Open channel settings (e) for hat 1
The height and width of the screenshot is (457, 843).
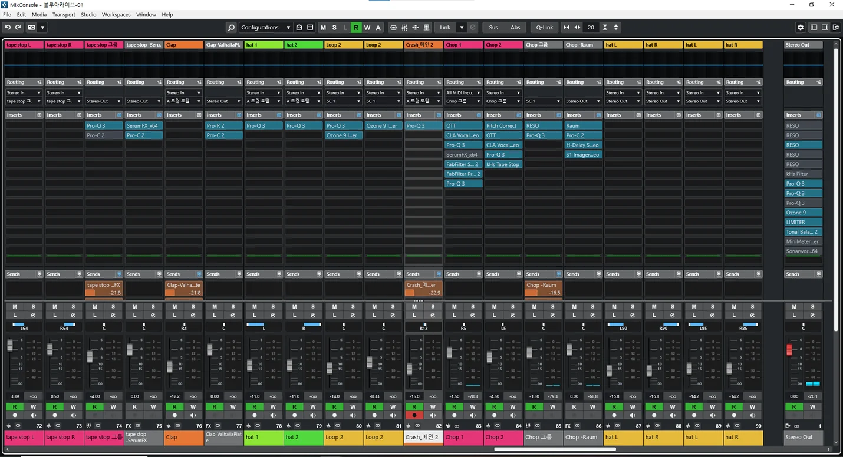click(273, 315)
